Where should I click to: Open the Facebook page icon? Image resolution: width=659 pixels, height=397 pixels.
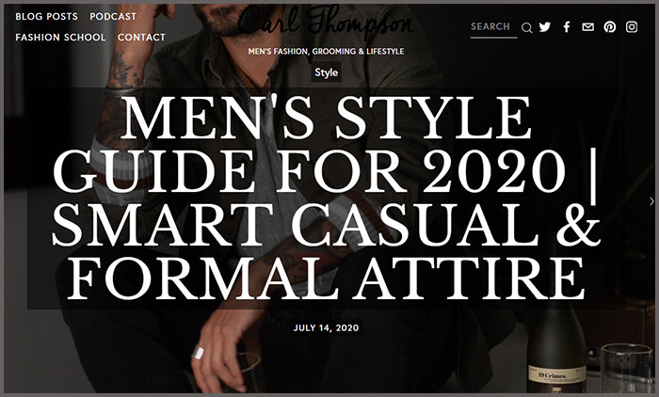coord(567,27)
